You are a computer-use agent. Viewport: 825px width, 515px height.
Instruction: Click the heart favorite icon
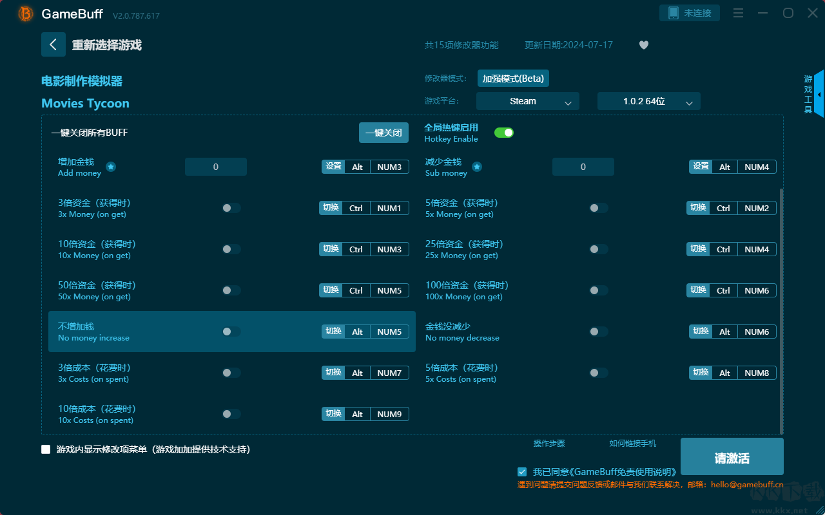tap(643, 45)
